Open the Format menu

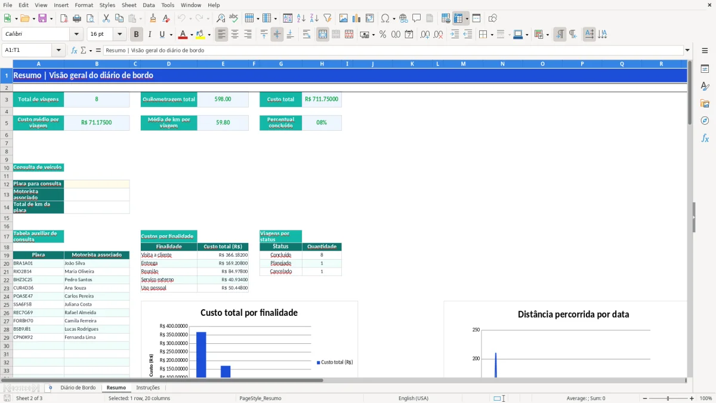(84, 5)
